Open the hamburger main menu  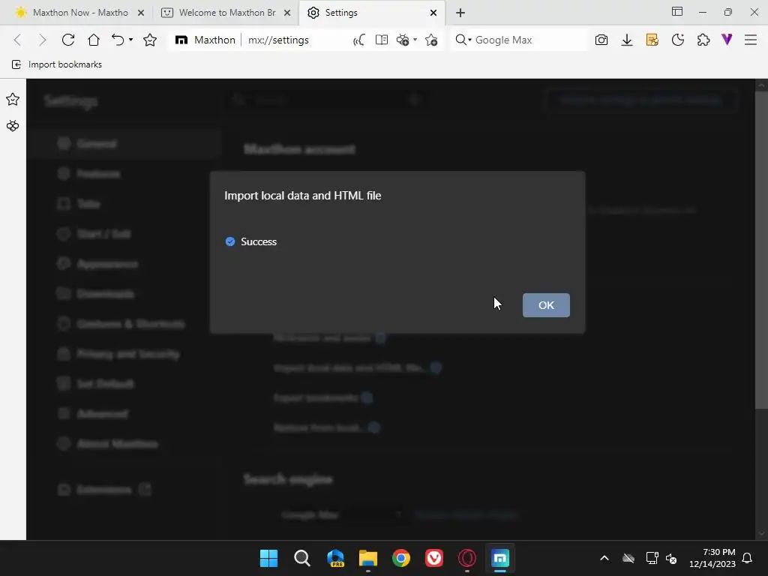(x=751, y=40)
